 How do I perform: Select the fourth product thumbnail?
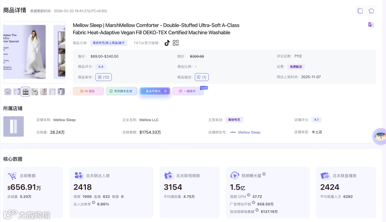(x=34, y=92)
